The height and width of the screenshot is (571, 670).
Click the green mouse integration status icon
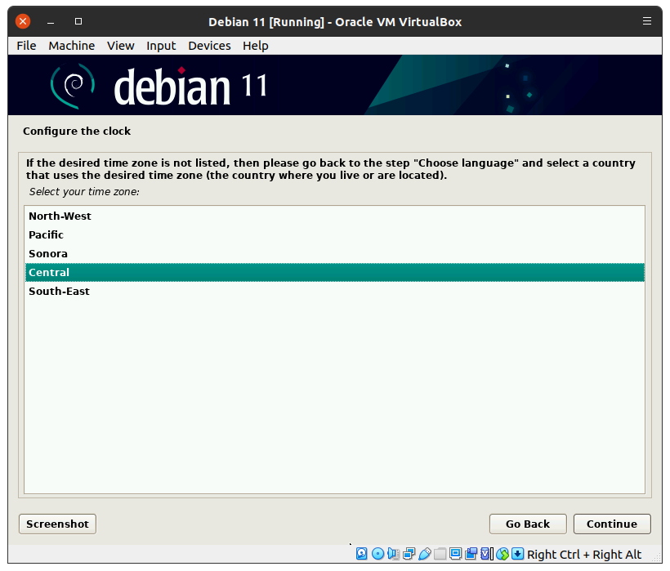[x=502, y=554]
